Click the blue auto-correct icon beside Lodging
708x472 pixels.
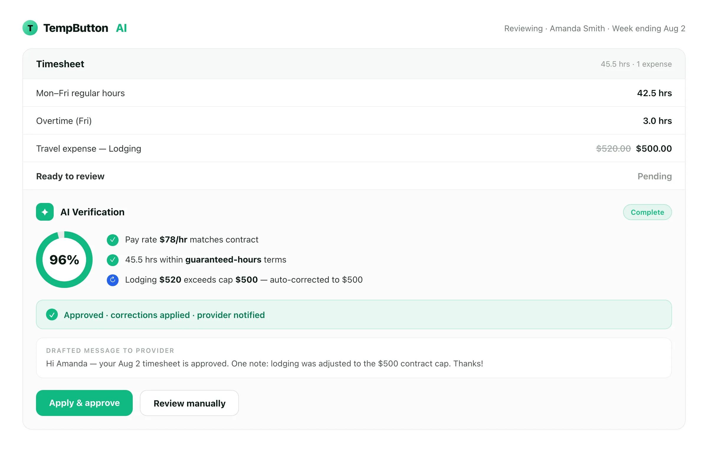[x=113, y=280]
